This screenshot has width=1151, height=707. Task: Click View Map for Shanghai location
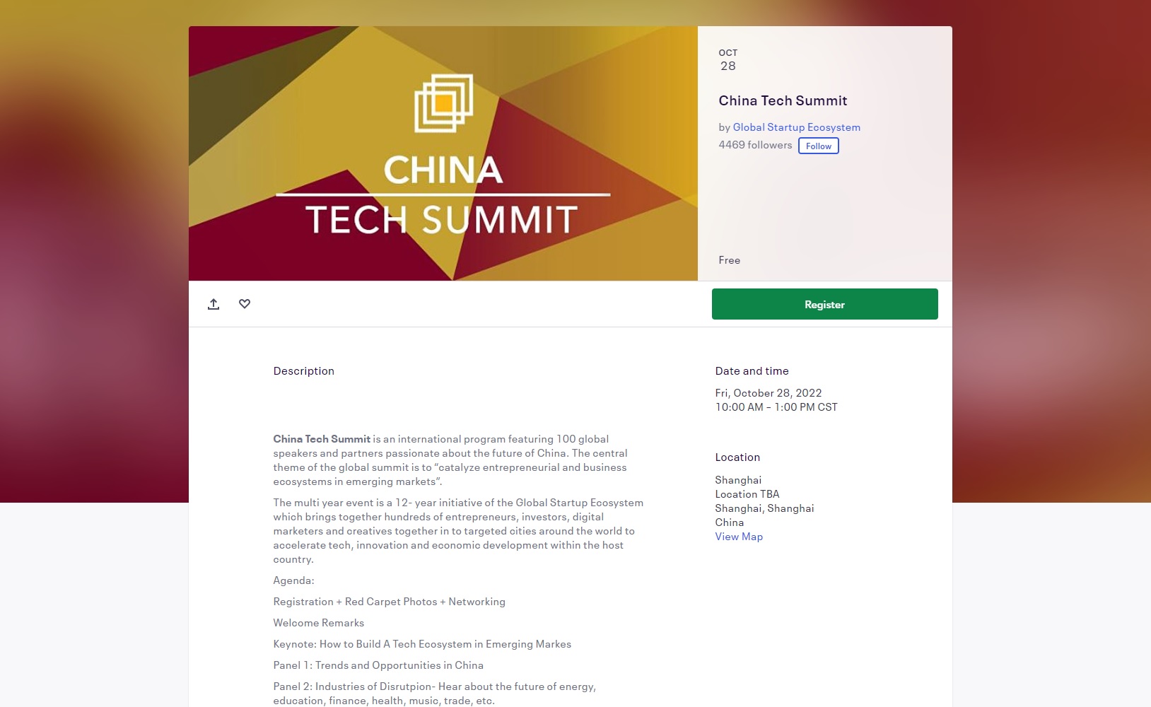pos(738,536)
